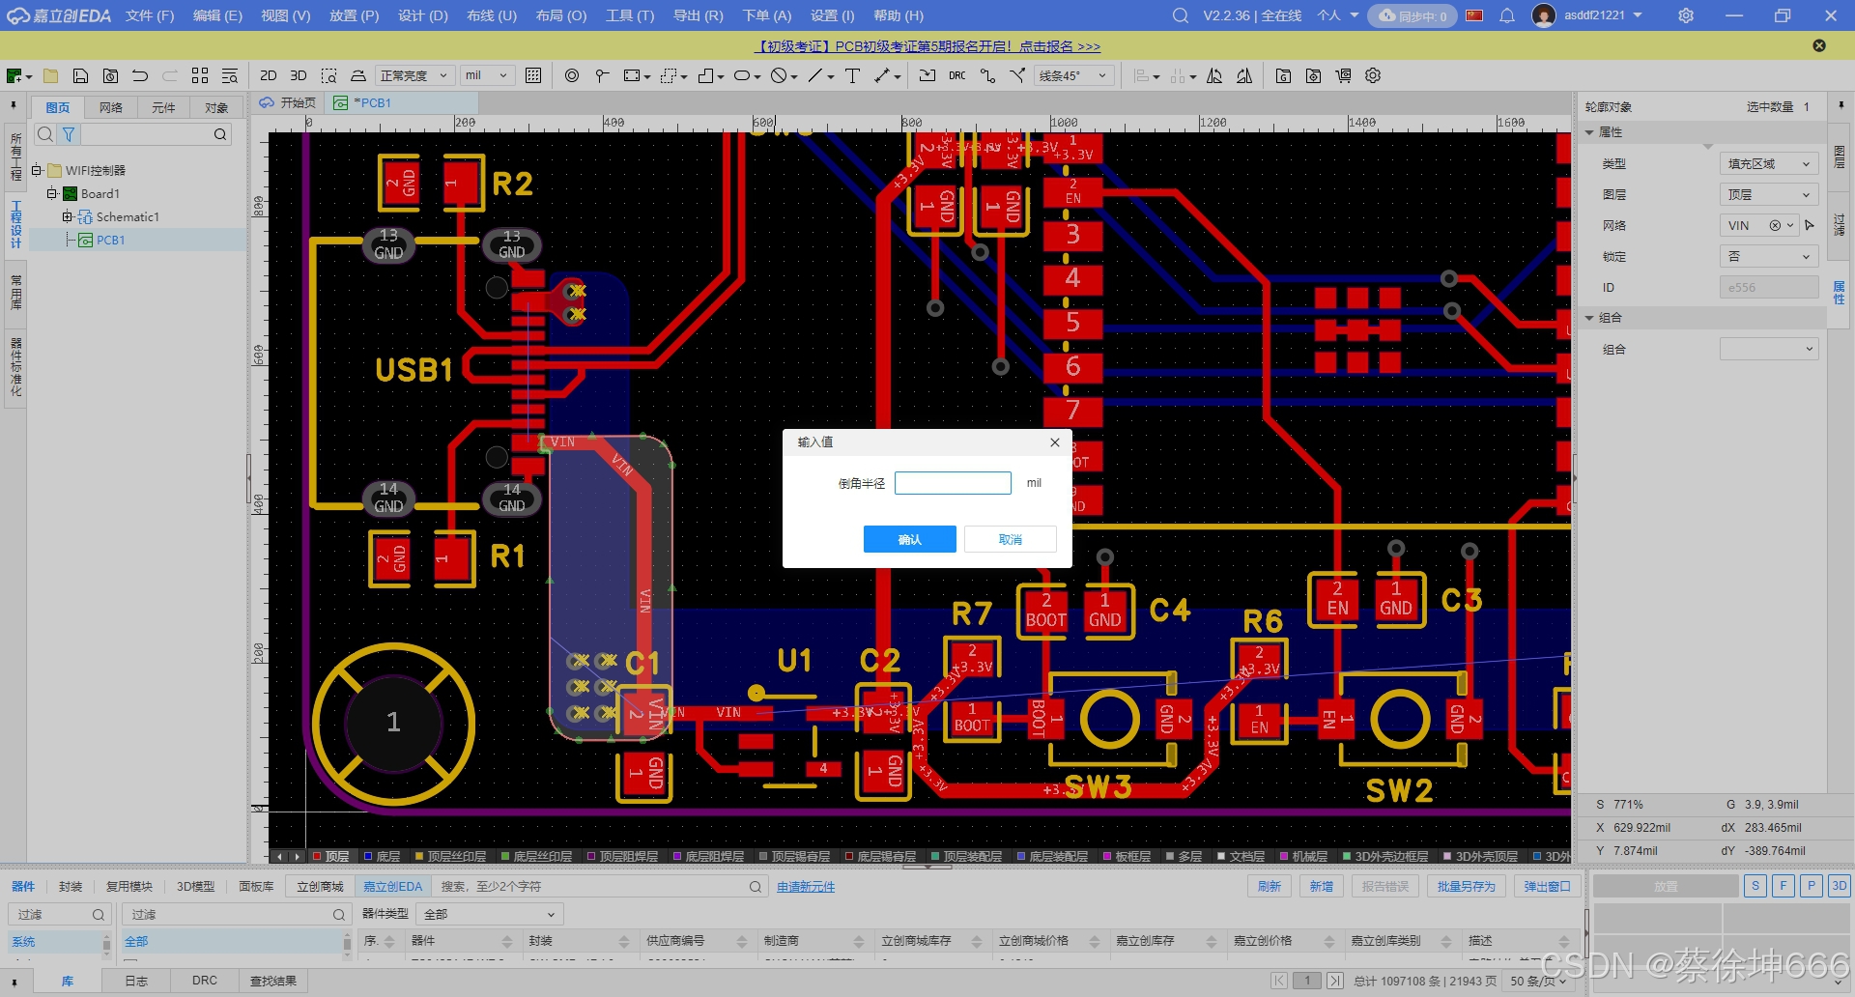Toggle the P button in the preview panel

(1812, 886)
